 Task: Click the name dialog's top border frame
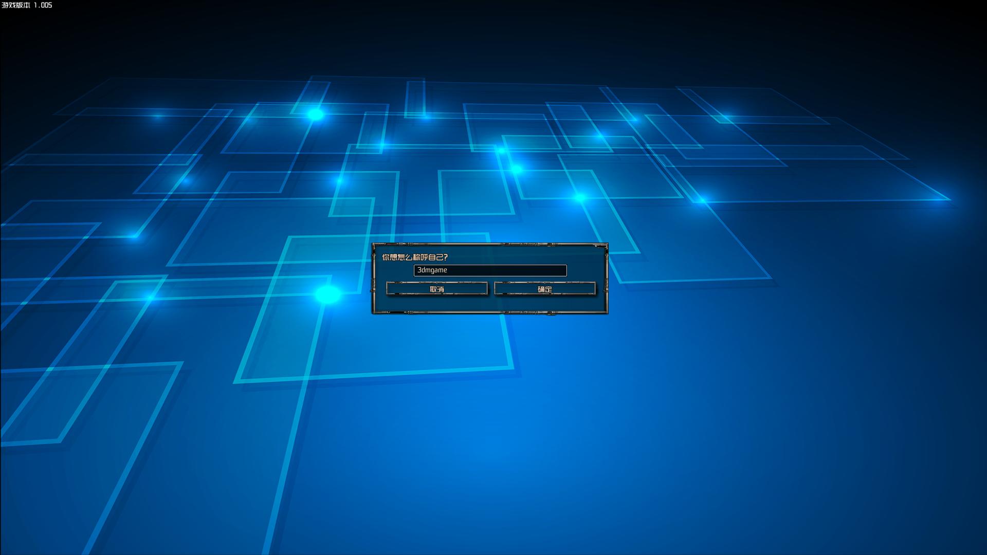489,245
